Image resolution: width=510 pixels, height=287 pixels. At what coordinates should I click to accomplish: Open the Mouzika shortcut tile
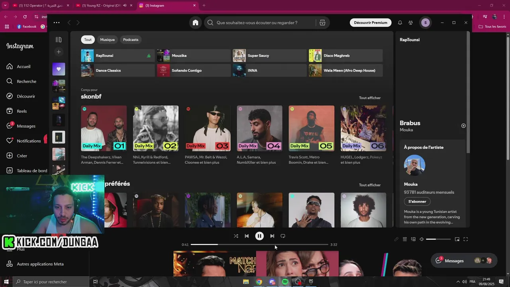(194, 56)
